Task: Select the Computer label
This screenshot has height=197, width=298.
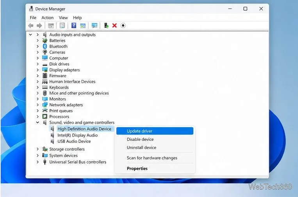Action: click(x=59, y=58)
